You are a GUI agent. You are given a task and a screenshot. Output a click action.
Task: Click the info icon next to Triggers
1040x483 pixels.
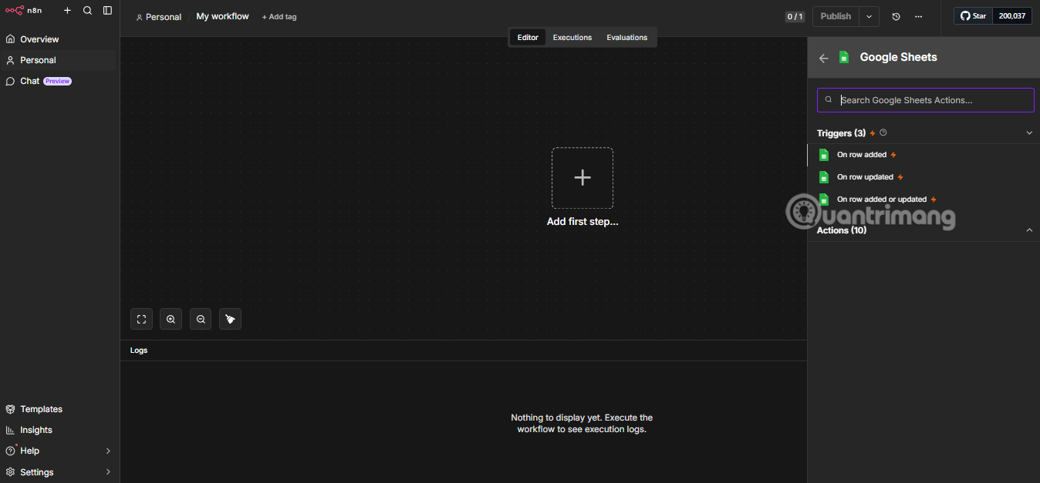pos(883,132)
